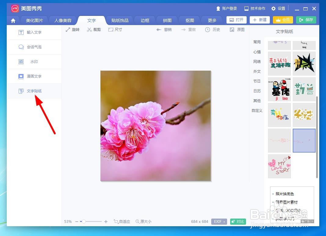Open 技术合作 link

click(255, 9)
